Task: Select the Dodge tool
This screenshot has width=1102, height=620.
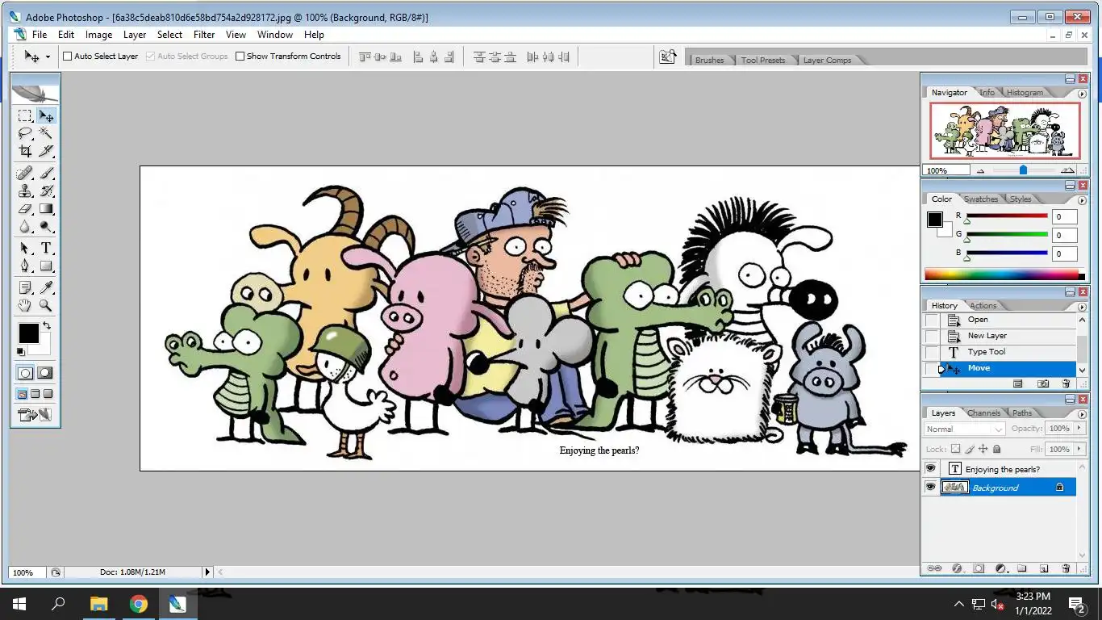Action: pyautogui.click(x=46, y=227)
